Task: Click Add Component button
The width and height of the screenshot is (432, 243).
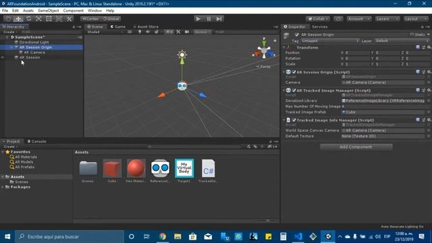Action: 356,147
